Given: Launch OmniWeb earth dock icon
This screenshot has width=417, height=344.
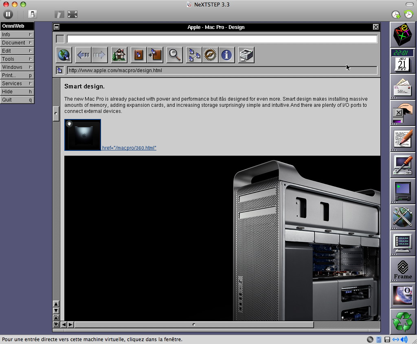Looking at the screenshot, I should pyautogui.click(x=402, y=296).
